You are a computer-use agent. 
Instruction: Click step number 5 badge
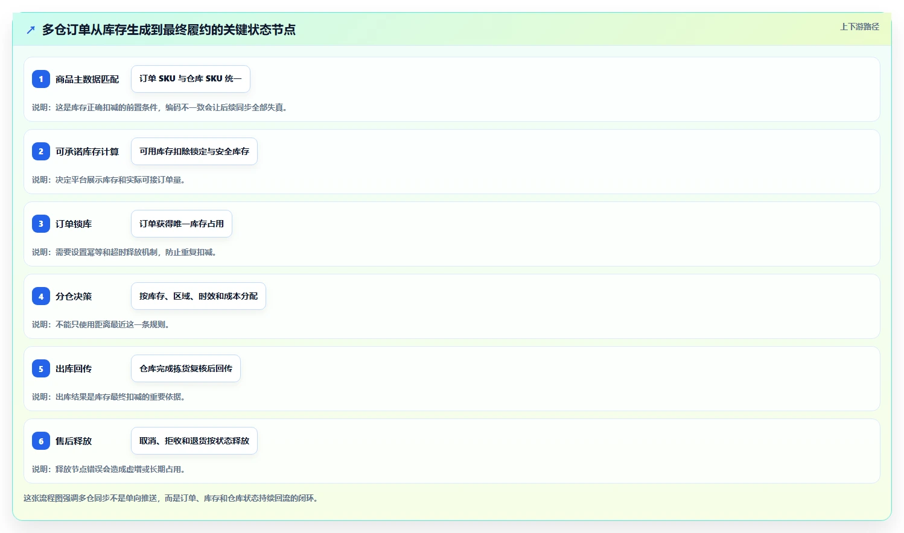[x=41, y=368]
